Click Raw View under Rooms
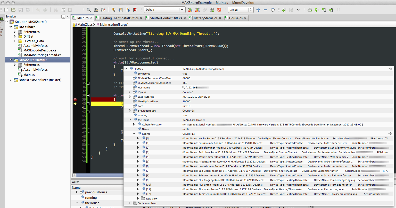 (152, 198)
